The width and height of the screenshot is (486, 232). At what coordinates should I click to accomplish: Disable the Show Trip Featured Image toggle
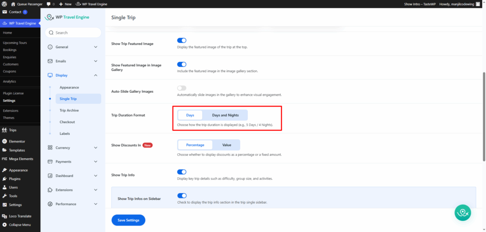[x=182, y=41]
